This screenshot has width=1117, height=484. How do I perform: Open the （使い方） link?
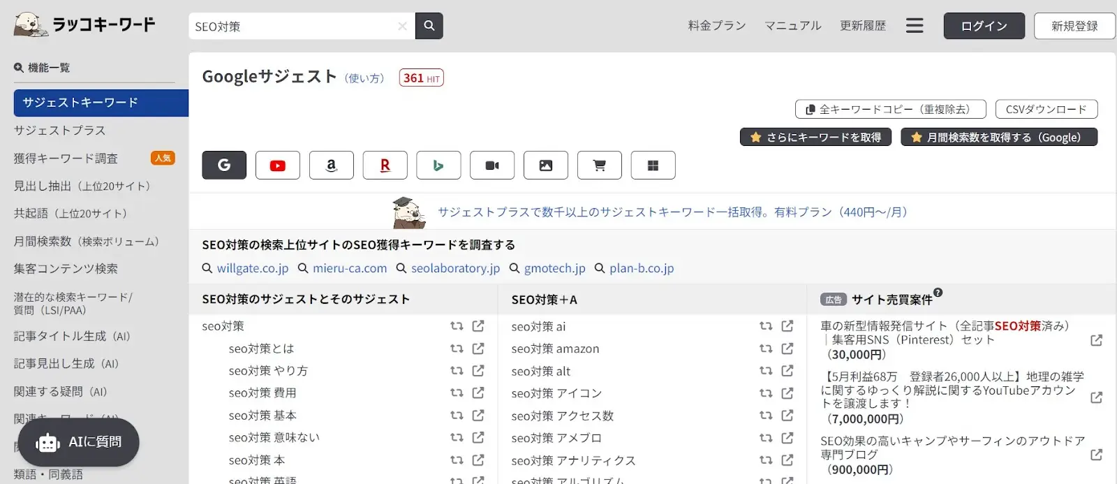pos(364,78)
